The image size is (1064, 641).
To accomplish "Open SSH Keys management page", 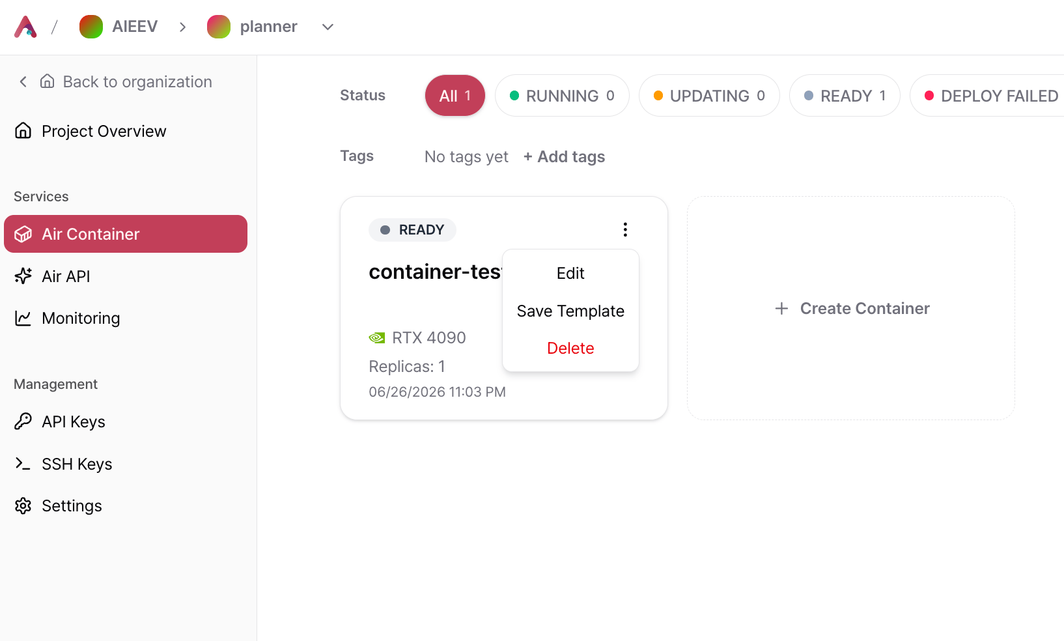I will (x=77, y=464).
